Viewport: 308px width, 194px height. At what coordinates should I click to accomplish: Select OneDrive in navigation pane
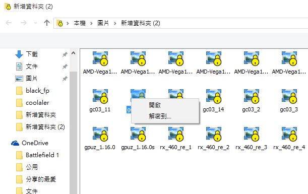click(35, 143)
